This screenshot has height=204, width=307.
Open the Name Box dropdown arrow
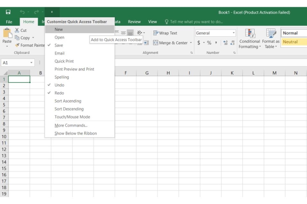pos(31,63)
